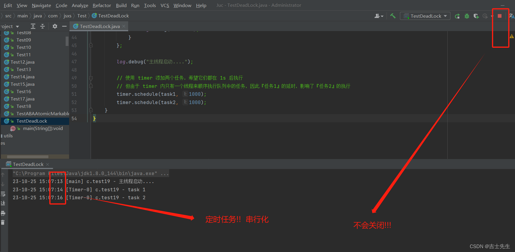The width and height of the screenshot is (515, 252).
Task: Open the Code menu
Action: pos(61,5)
